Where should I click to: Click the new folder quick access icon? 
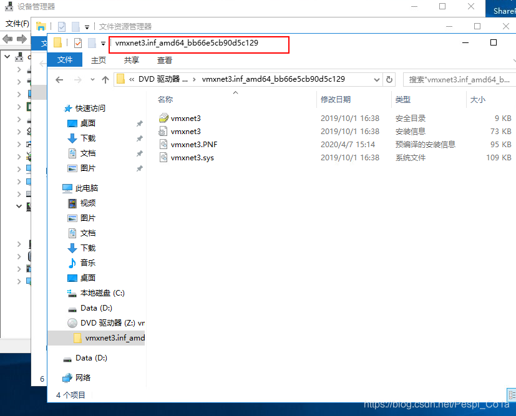[92, 43]
